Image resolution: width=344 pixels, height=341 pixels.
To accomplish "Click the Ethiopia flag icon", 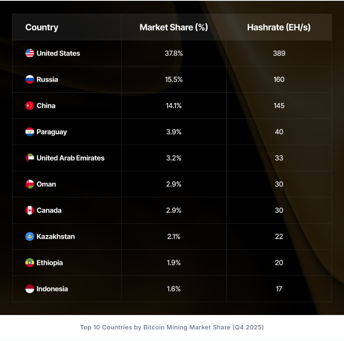I will (x=30, y=263).
